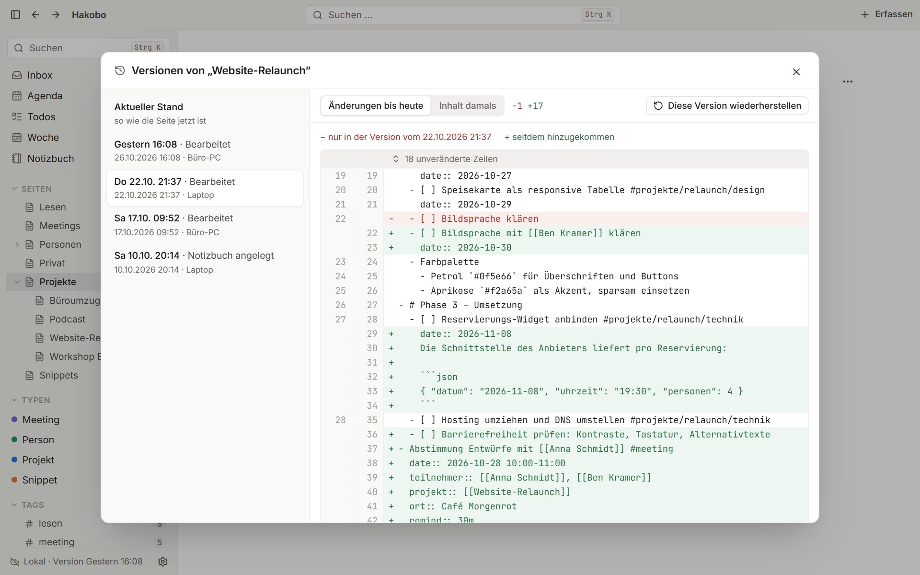Open the Privat page
This screenshot has height=575, width=920.
pos(52,263)
